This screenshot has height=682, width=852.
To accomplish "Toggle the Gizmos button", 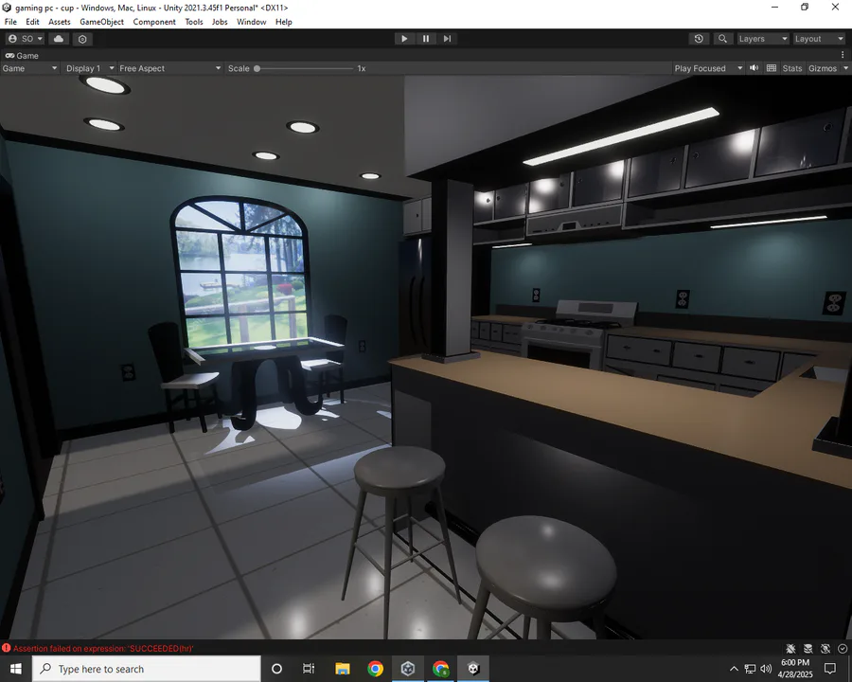I will 823,68.
